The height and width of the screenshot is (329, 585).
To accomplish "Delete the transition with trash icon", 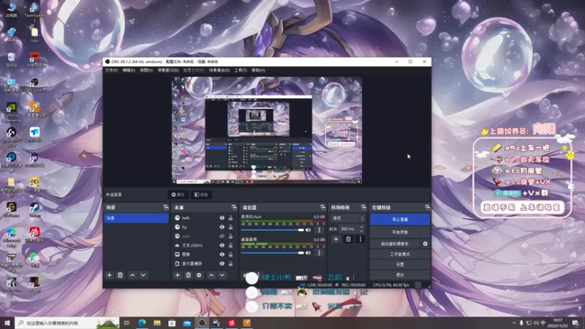I will pyautogui.click(x=348, y=239).
